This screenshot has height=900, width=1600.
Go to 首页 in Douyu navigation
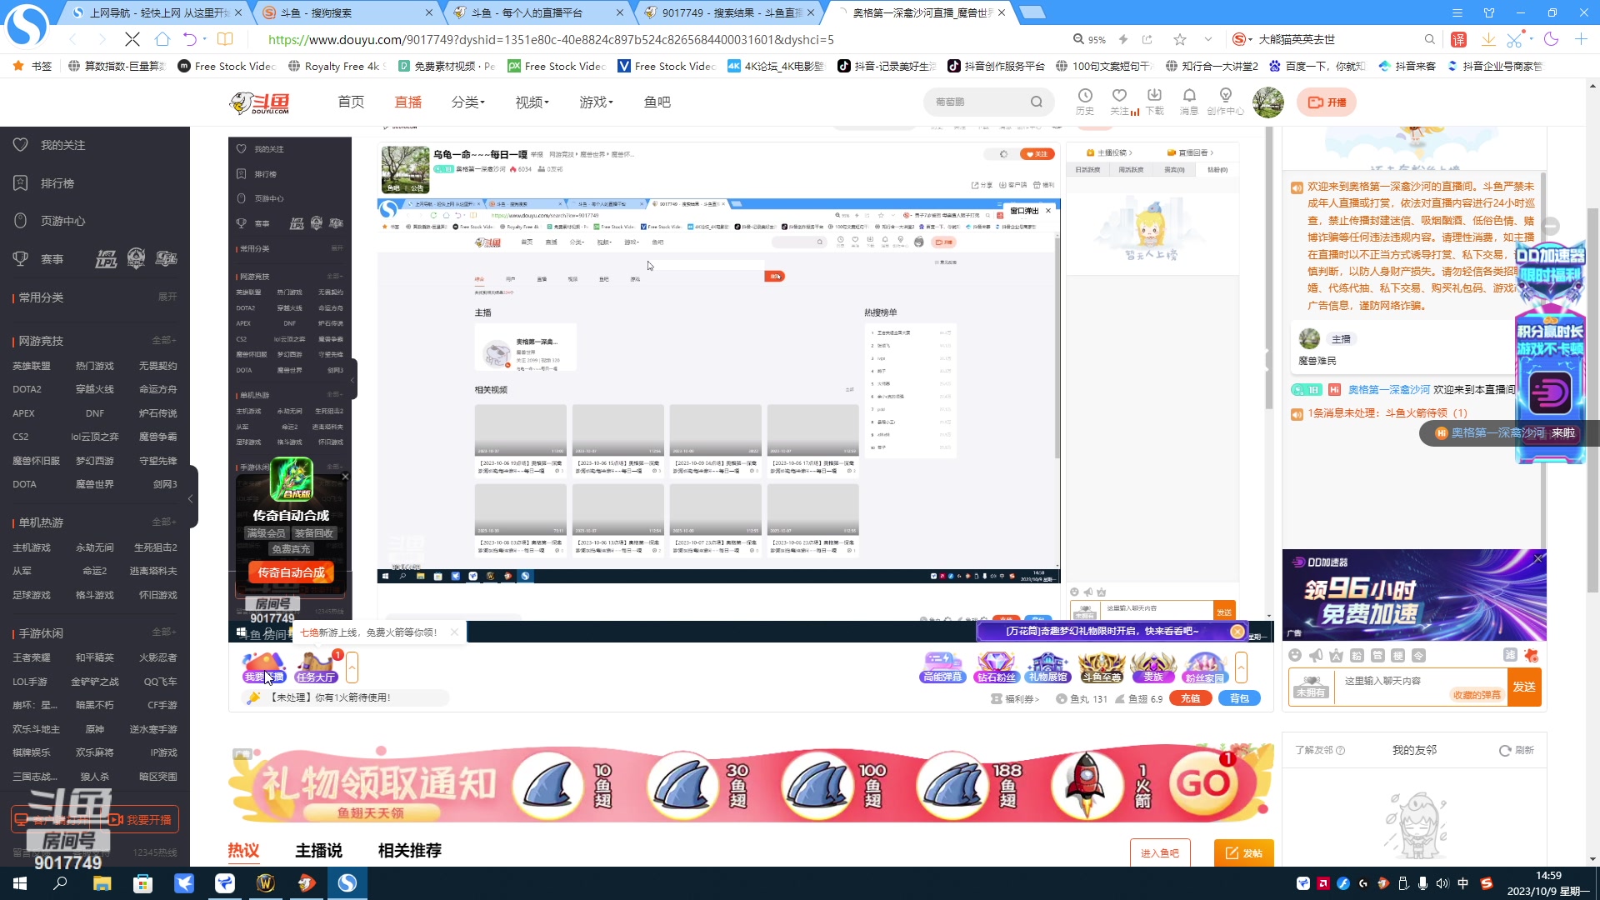coord(351,102)
